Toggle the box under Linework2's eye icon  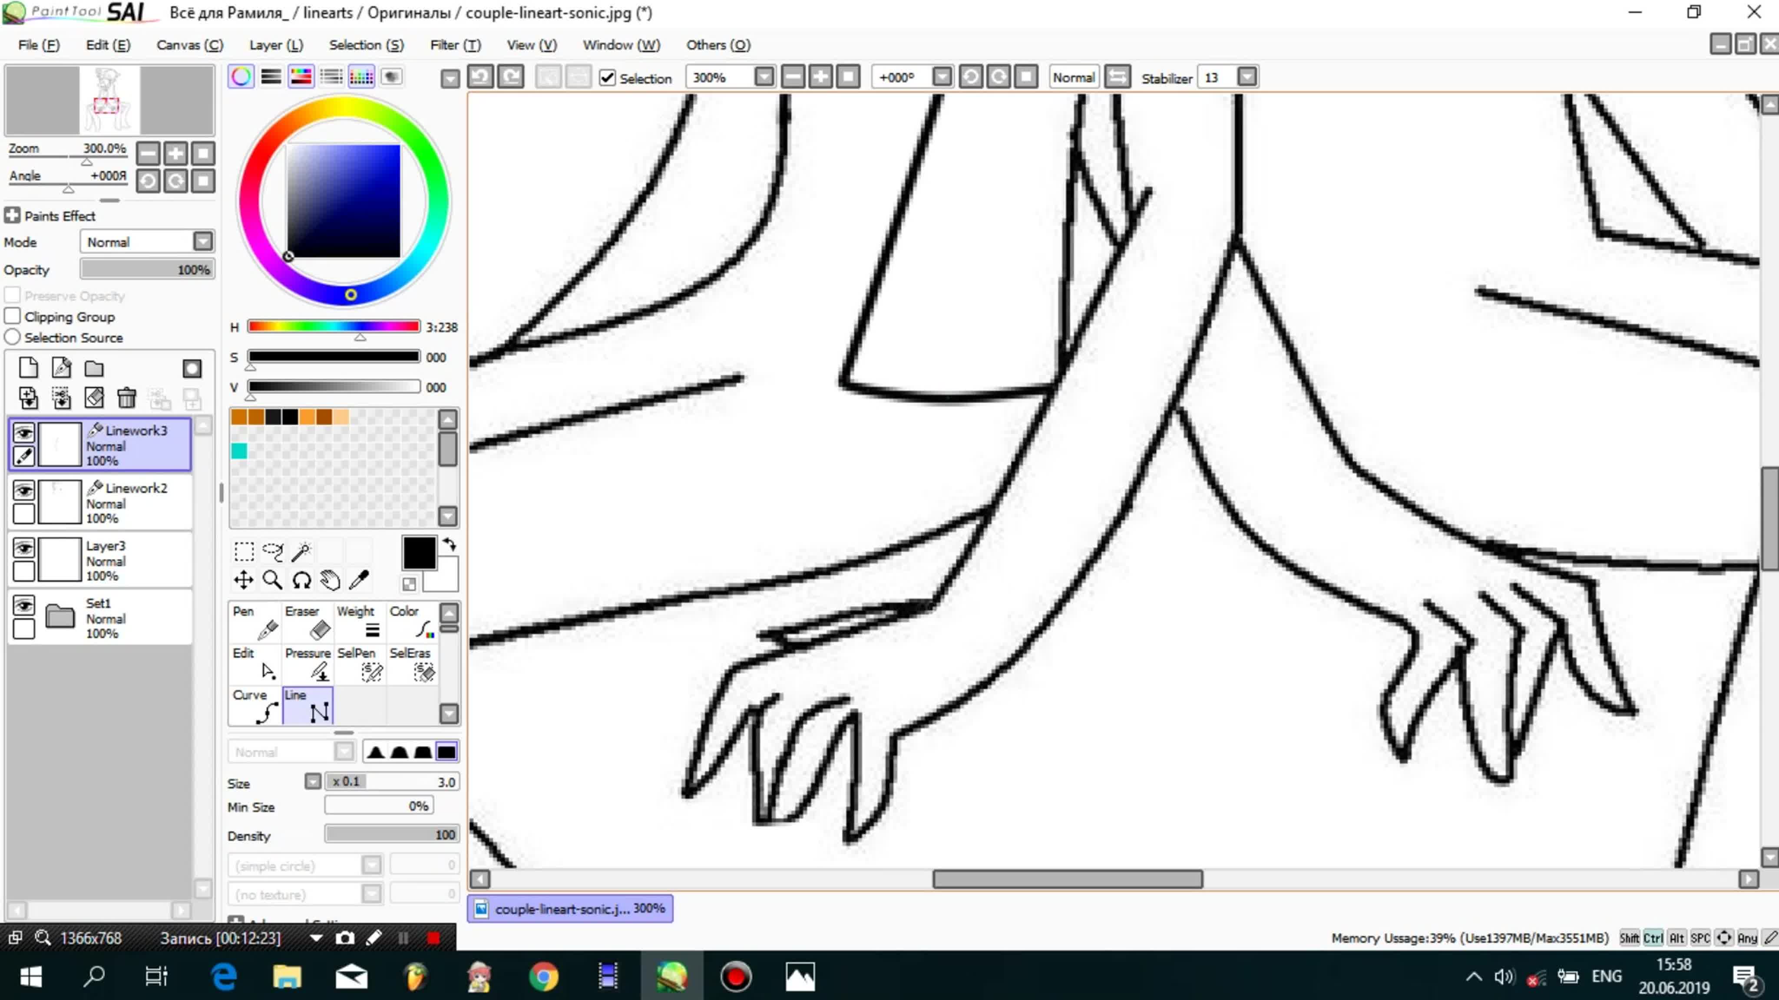coord(24,513)
